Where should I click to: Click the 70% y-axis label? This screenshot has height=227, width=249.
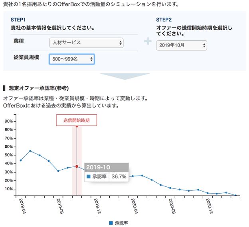8,138
